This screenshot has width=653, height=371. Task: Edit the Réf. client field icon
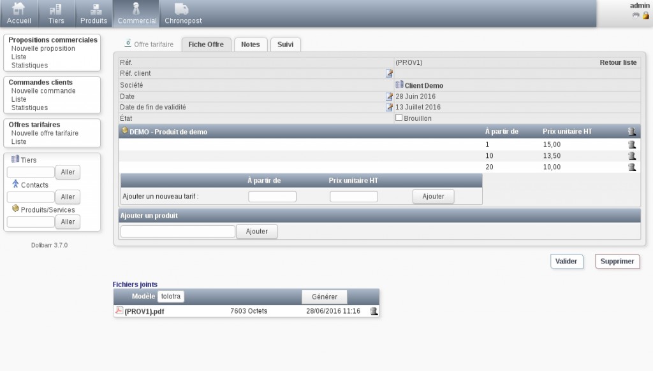click(389, 74)
